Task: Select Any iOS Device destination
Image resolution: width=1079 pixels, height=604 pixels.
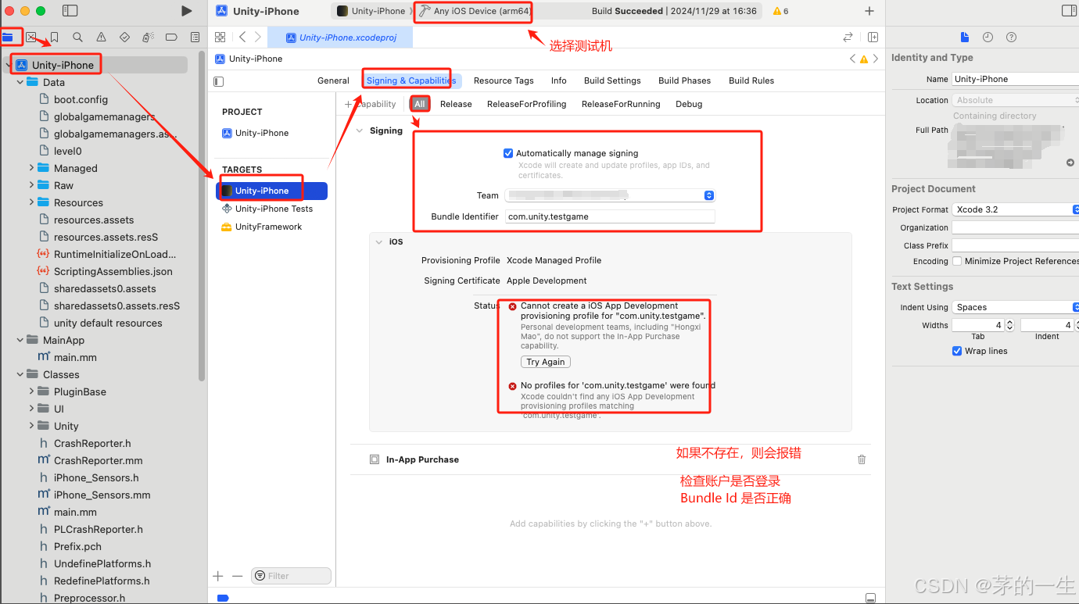Action: [475, 11]
